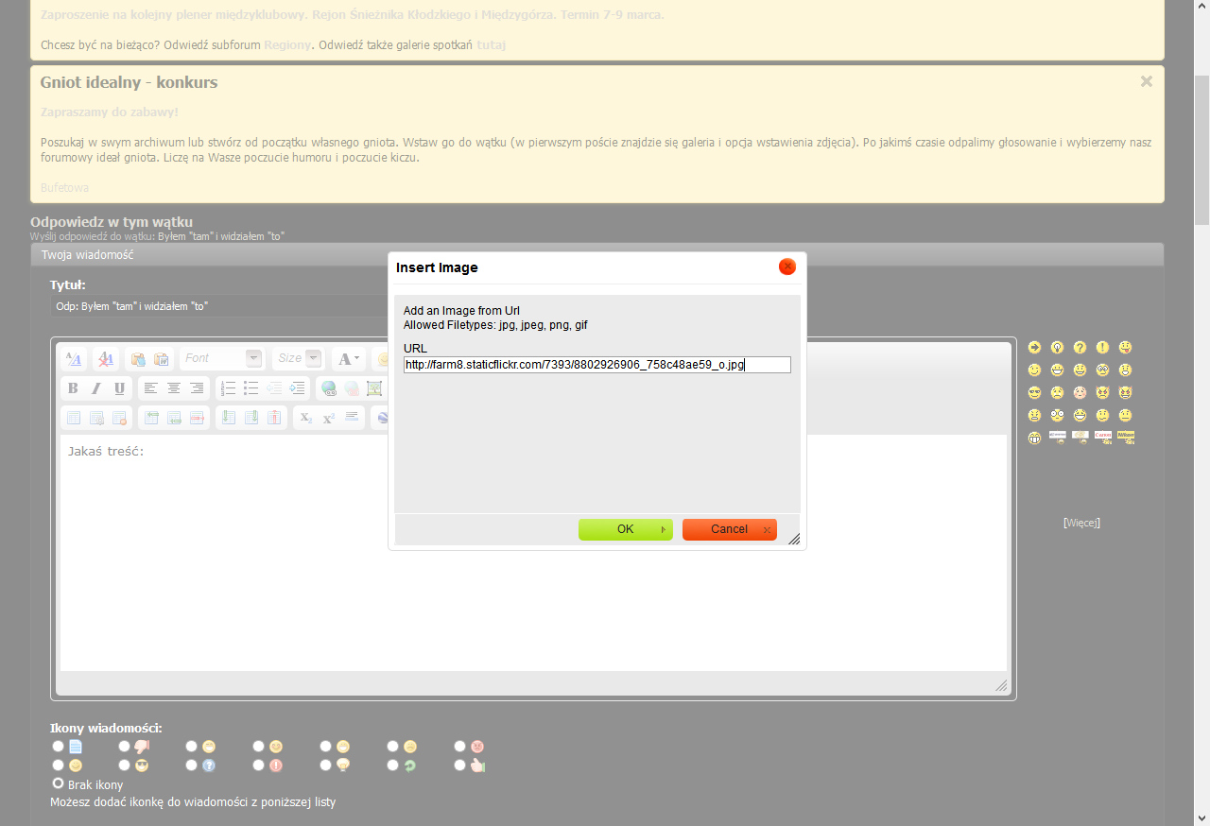1210x826 pixels.
Task: Choose the light bulb message icon radio
Action: click(x=326, y=765)
